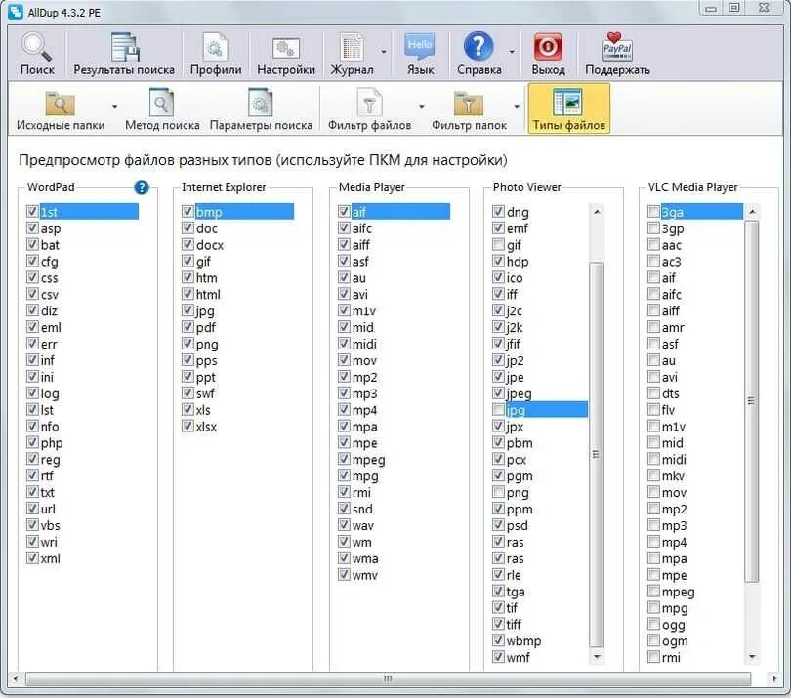Click the VLC list vertical scrollbar thumb

[752, 401]
